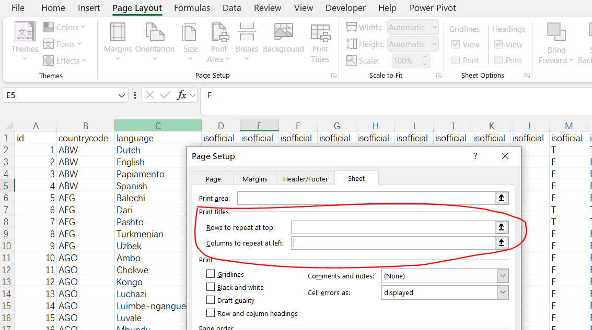Image resolution: width=592 pixels, height=330 pixels.
Task: Click the Colors theme button
Action: [x=64, y=28]
